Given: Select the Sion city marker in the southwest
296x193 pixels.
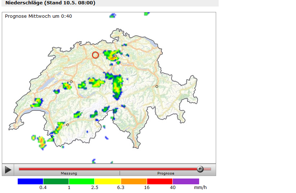Looking at the screenshot, I should tap(68, 125).
